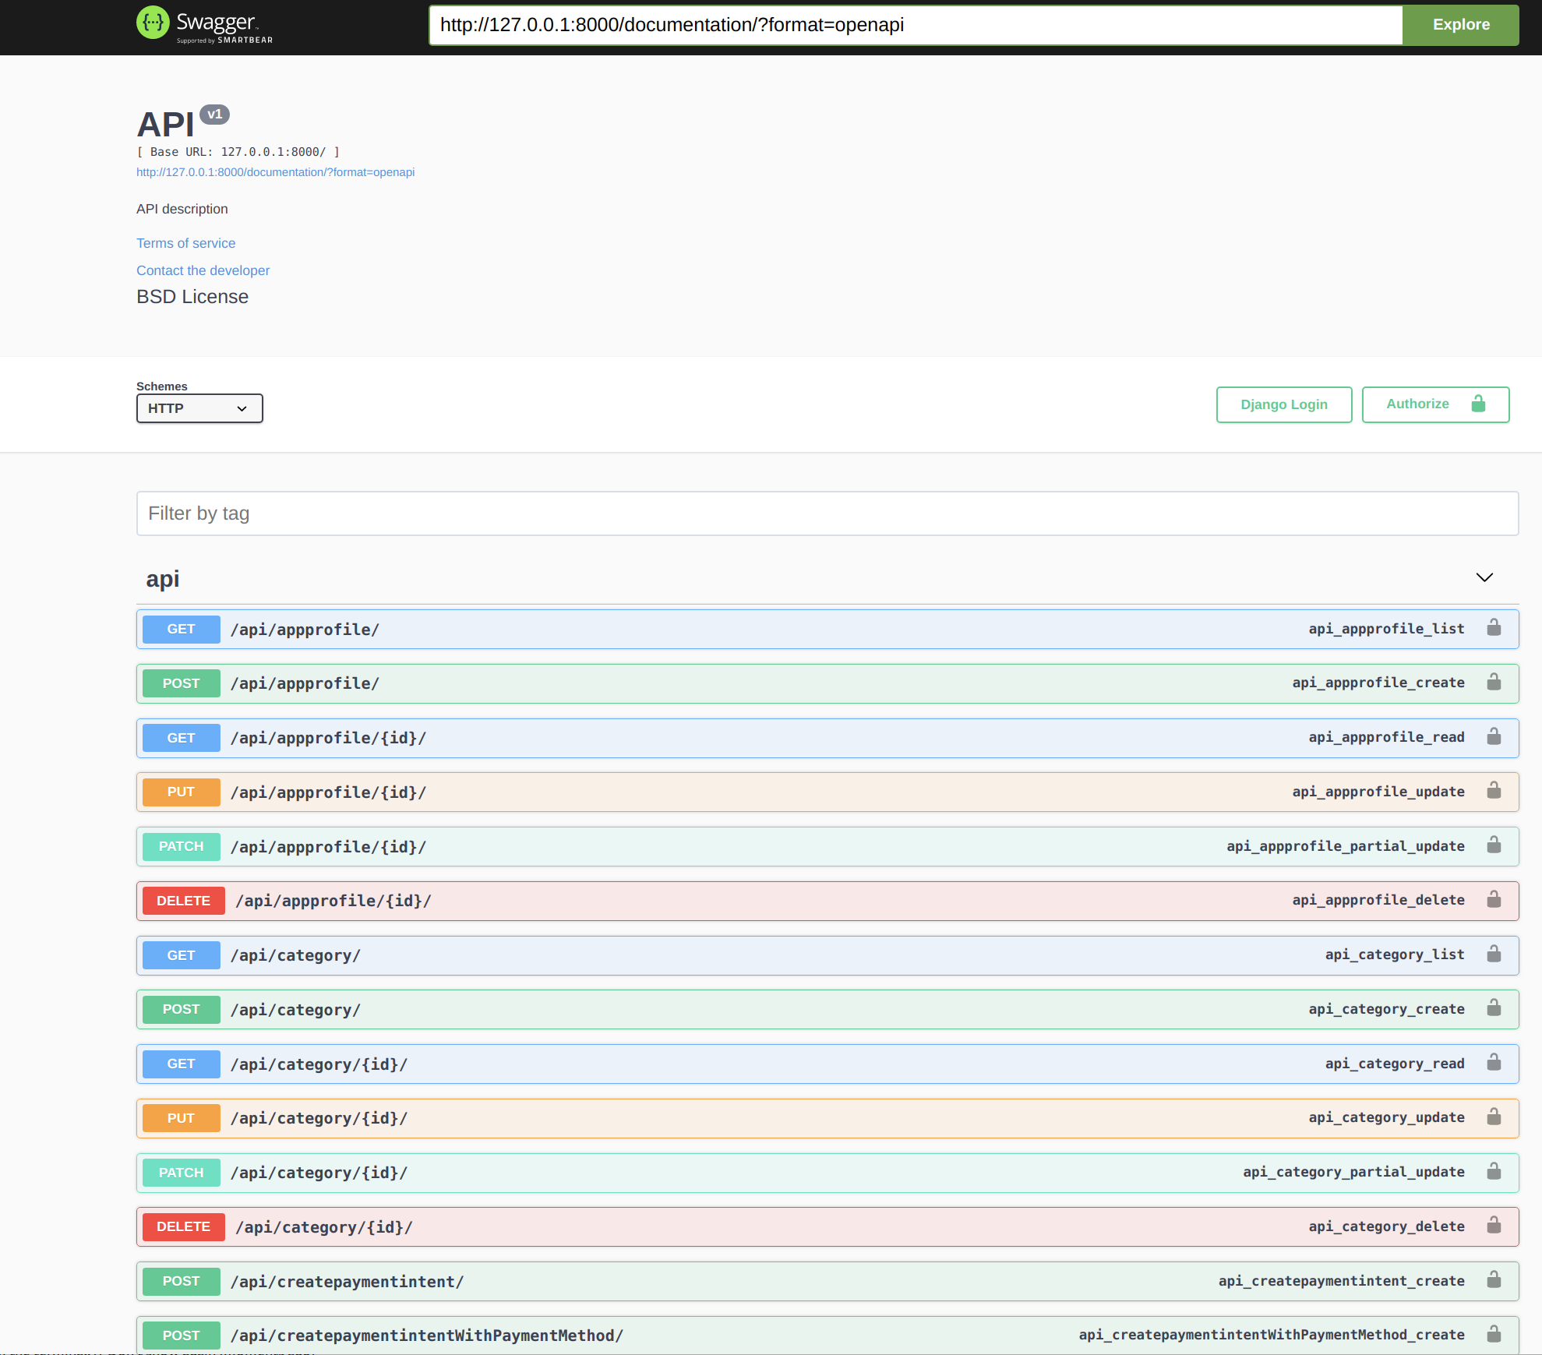Click lock icon on api_category_update row
This screenshot has height=1355, width=1542.
[1494, 1117]
